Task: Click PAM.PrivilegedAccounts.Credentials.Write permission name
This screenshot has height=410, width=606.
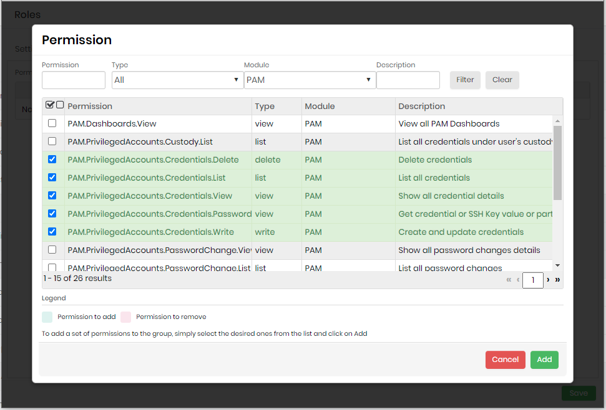Action: [x=151, y=232]
